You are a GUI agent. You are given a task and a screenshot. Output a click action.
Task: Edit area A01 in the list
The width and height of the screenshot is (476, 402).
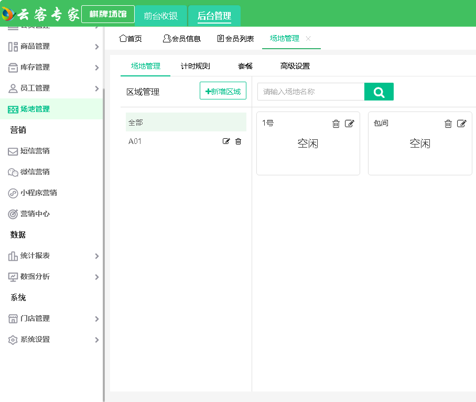click(x=226, y=141)
